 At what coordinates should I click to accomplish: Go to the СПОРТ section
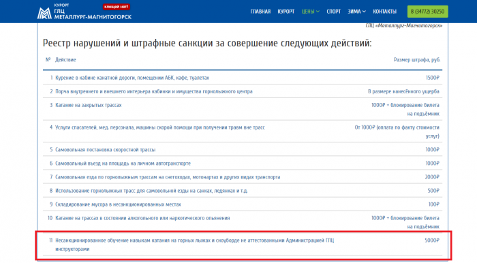[333, 12]
